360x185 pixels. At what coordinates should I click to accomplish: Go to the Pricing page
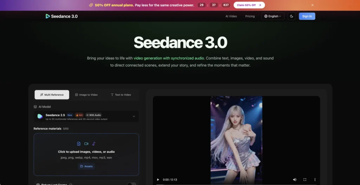coord(250,16)
